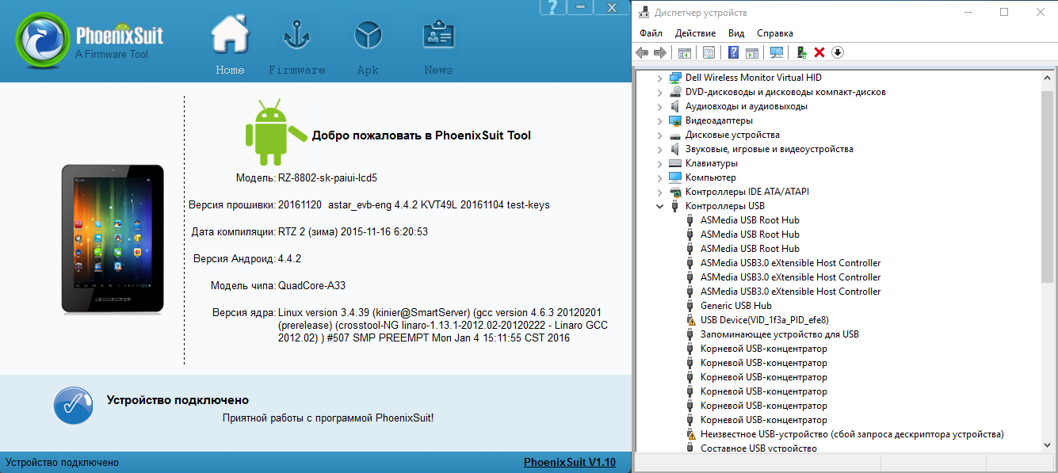Click scan for hardware changes icon

tap(777, 52)
